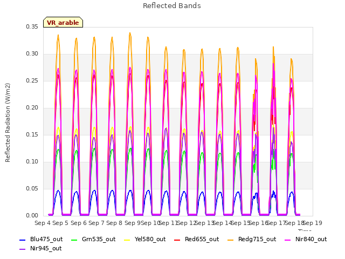Image resolution: width=345 pixels, height=259 pixels.
Task: Select the Nir840_out legend color swatch
Action: (x=287, y=240)
